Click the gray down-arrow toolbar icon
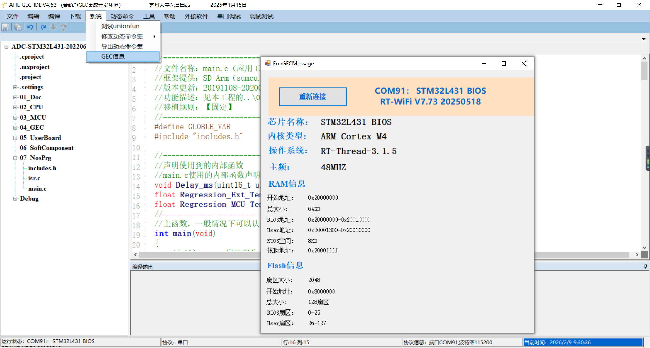The width and height of the screenshot is (650, 348). click(53, 27)
